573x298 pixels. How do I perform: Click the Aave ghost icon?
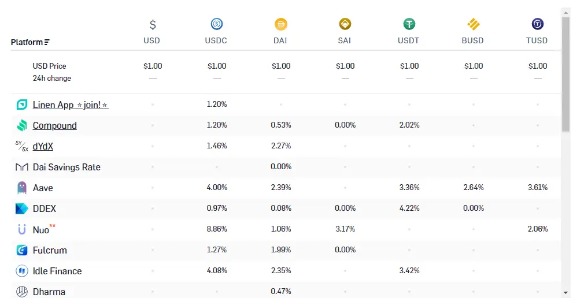click(22, 188)
